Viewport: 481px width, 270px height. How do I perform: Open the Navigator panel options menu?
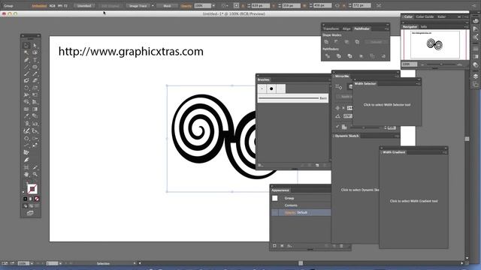(x=466, y=27)
